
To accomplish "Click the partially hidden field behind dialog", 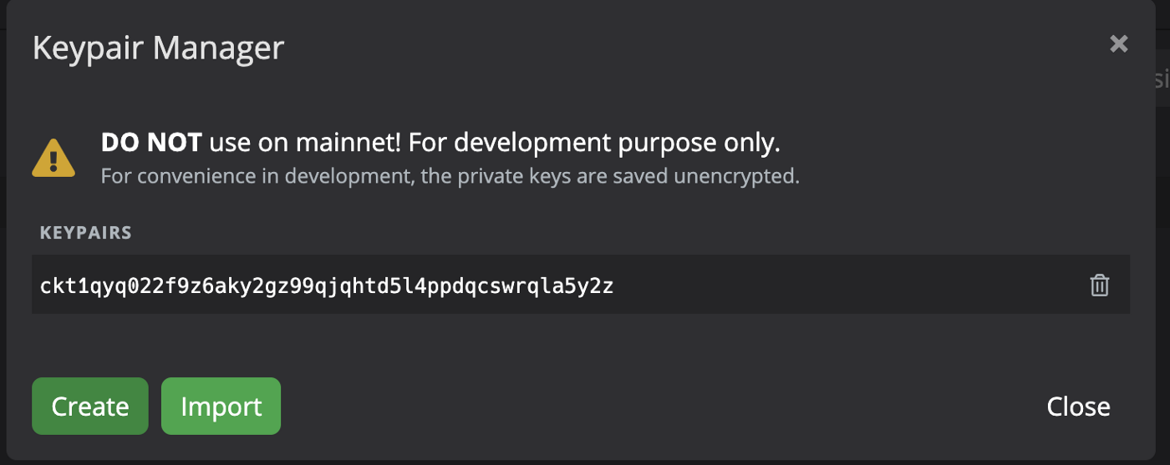I will (1158, 79).
